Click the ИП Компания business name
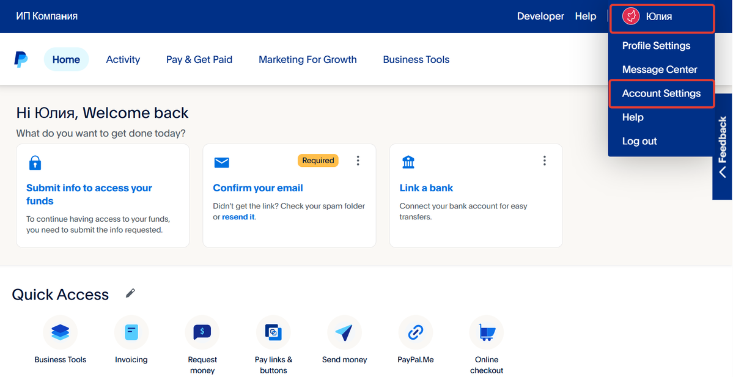This screenshot has width=733, height=377. pos(46,16)
